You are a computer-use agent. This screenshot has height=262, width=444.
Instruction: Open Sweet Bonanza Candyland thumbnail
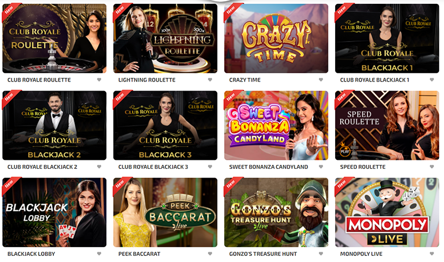coord(276,125)
